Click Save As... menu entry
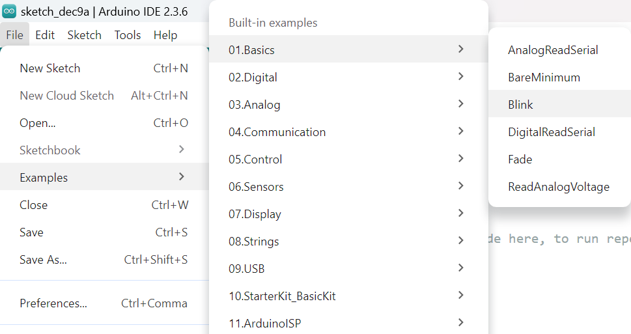Screen dimensions: 631x334 point(43,260)
